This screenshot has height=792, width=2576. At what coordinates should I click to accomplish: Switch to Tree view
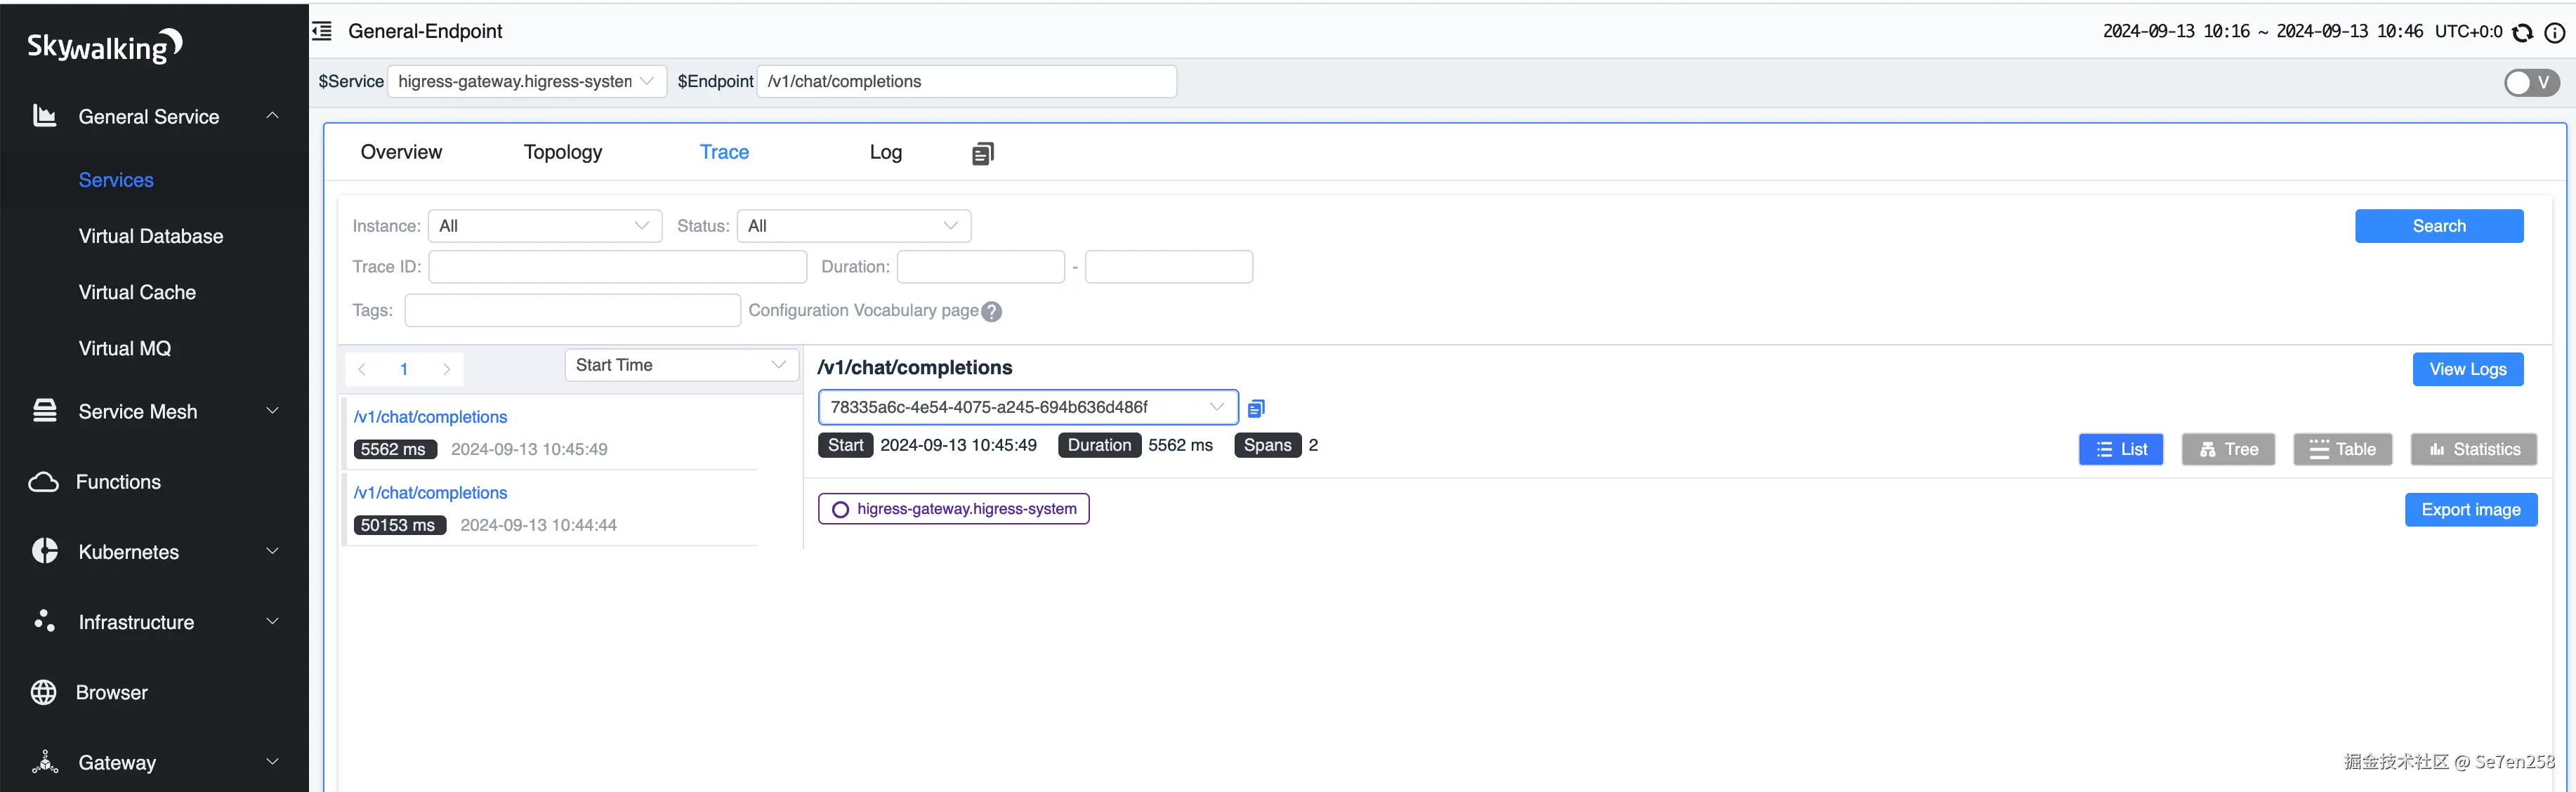pyautogui.click(x=2228, y=450)
